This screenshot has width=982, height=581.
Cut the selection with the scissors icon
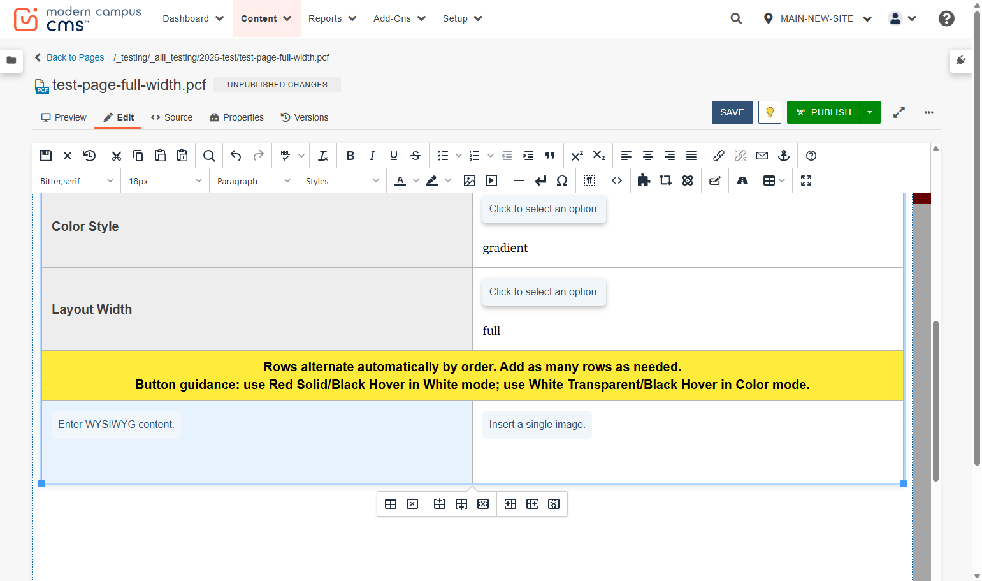pyautogui.click(x=116, y=156)
